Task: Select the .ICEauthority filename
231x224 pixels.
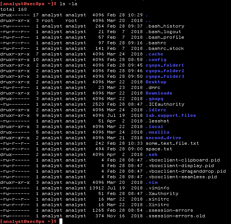Action: (x=165, y=104)
